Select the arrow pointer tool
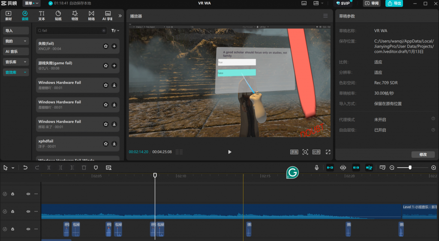 click(x=5, y=168)
